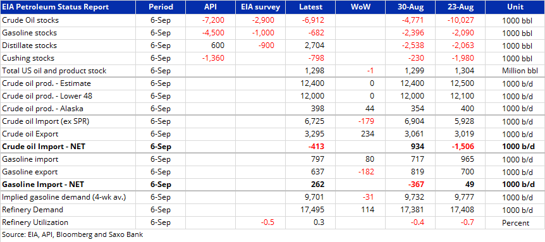Screen dimensions: 545x242
Task: Select the 'Refinery Utilization' row label
Action: [x=35, y=222]
